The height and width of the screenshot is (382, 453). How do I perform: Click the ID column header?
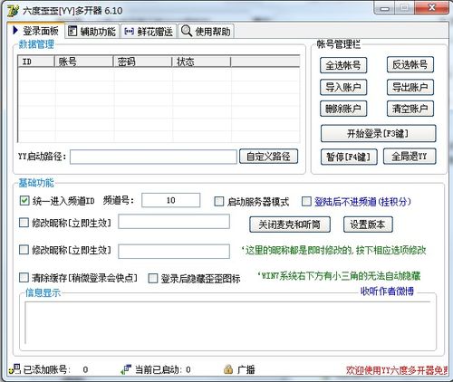coord(36,62)
